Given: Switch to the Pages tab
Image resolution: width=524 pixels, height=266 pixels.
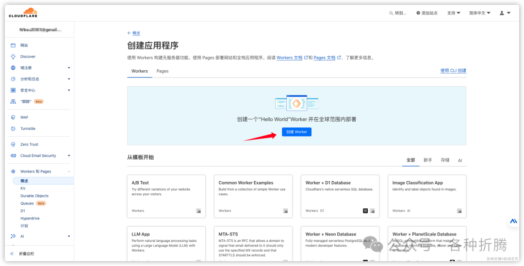Looking at the screenshot, I should [x=163, y=71].
